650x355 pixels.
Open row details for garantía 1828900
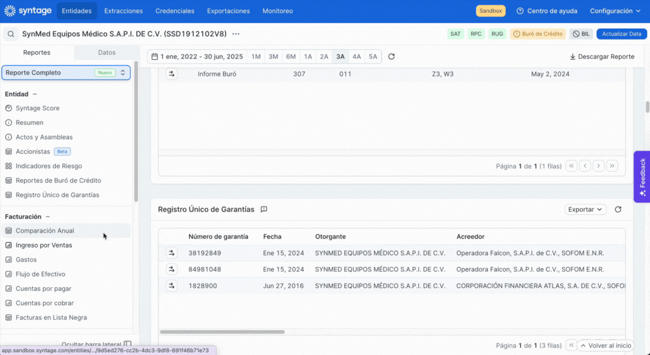click(172, 285)
